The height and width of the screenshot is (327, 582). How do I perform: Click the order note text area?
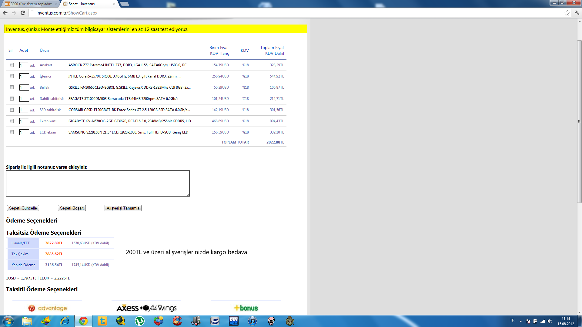(98, 183)
